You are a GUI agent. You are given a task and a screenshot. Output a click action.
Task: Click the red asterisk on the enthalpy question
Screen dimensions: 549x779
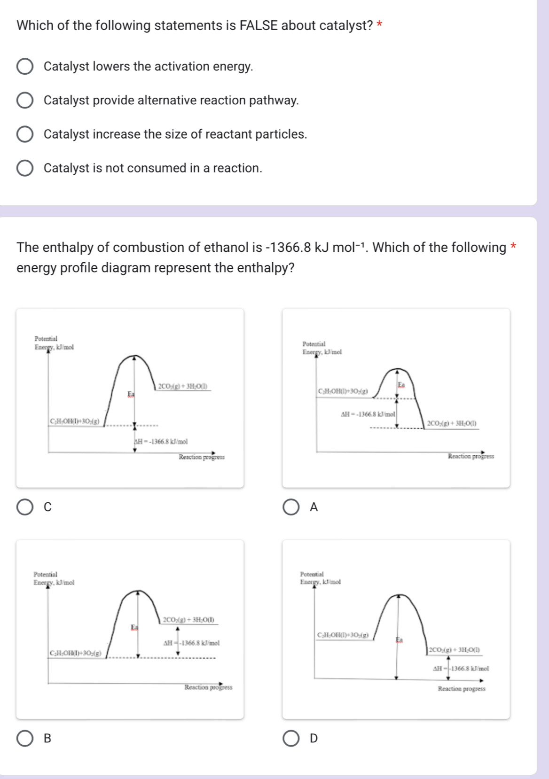tap(514, 246)
